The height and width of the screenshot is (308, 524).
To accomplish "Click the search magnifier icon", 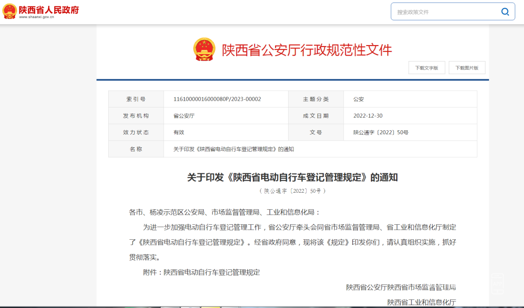I will (505, 12).
